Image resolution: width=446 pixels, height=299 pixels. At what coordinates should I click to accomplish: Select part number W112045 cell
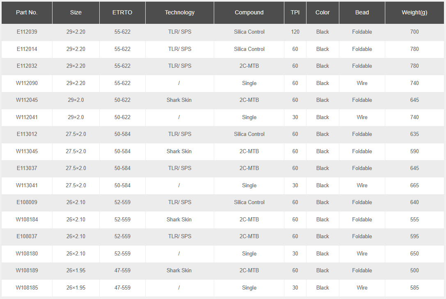click(x=27, y=100)
